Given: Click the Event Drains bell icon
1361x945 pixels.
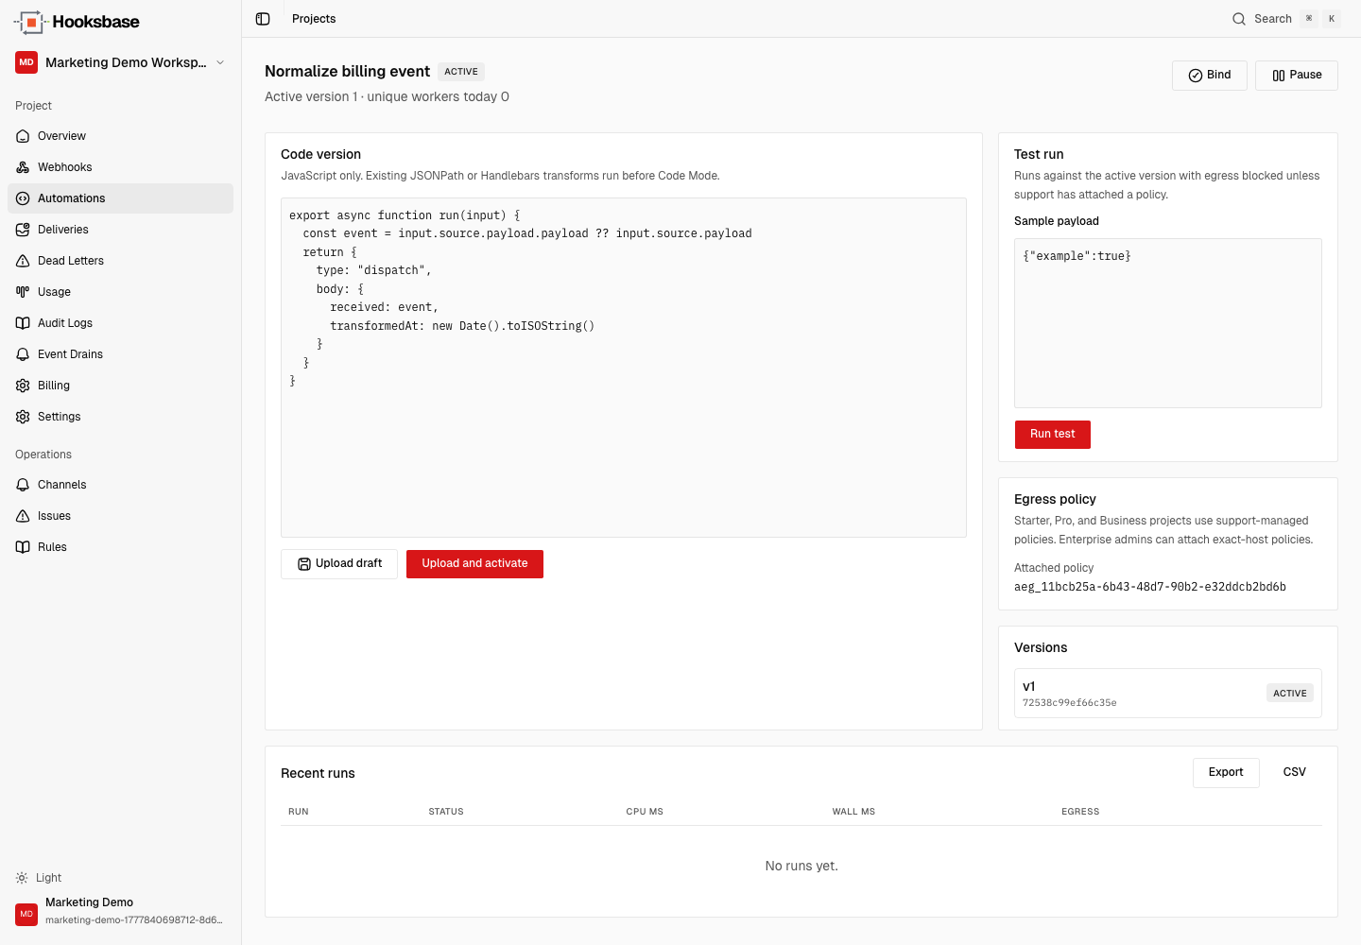Looking at the screenshot, I should pyautogui.click(x=23, y=354).
